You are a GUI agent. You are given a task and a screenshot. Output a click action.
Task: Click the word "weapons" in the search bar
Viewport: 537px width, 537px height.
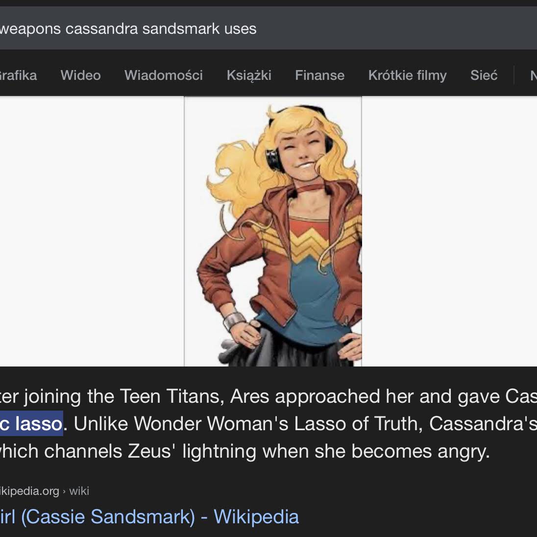coord(30,28)
